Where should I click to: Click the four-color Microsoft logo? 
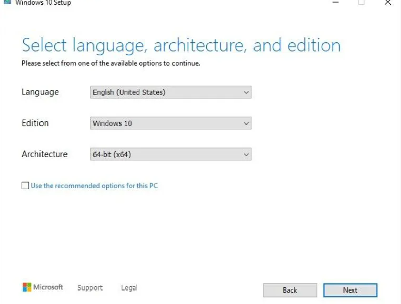pos(27,287)
